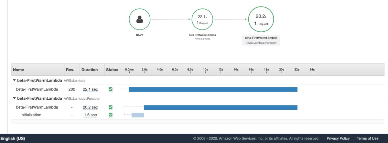This screenshot has width=388, height=143.
Task: Select the light blue Initialization timeline bar
Action: (x=138, y=115)
